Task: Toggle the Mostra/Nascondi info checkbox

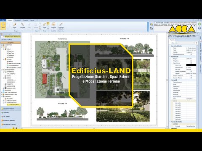Action: click(191, 54)
